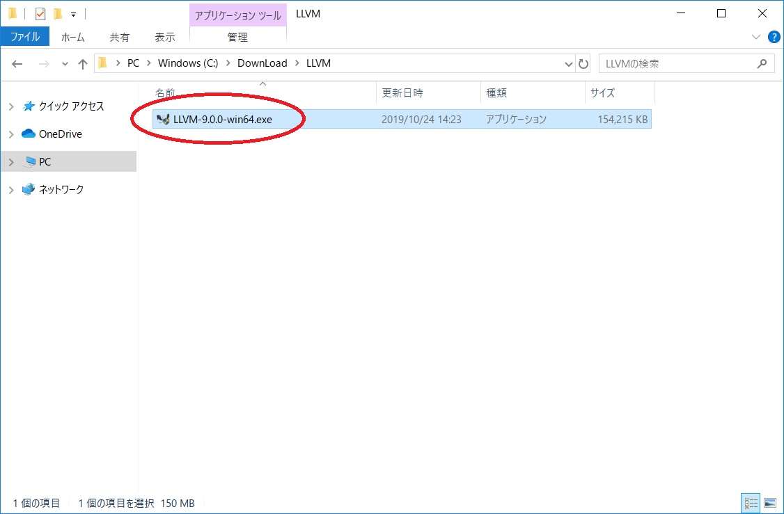Open the 表示 ribbon tab
This screenshot has width=784, height=514.
(164, 37)
